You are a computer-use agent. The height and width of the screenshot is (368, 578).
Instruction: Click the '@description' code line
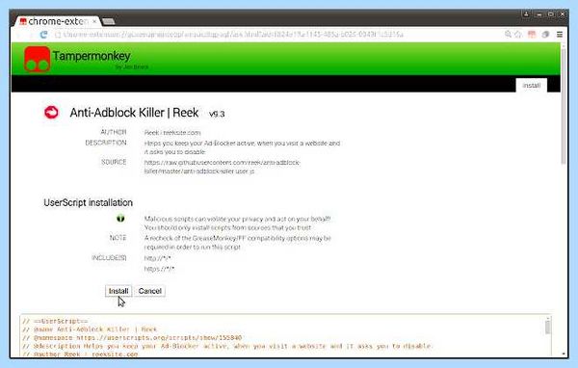pos(226,346)
